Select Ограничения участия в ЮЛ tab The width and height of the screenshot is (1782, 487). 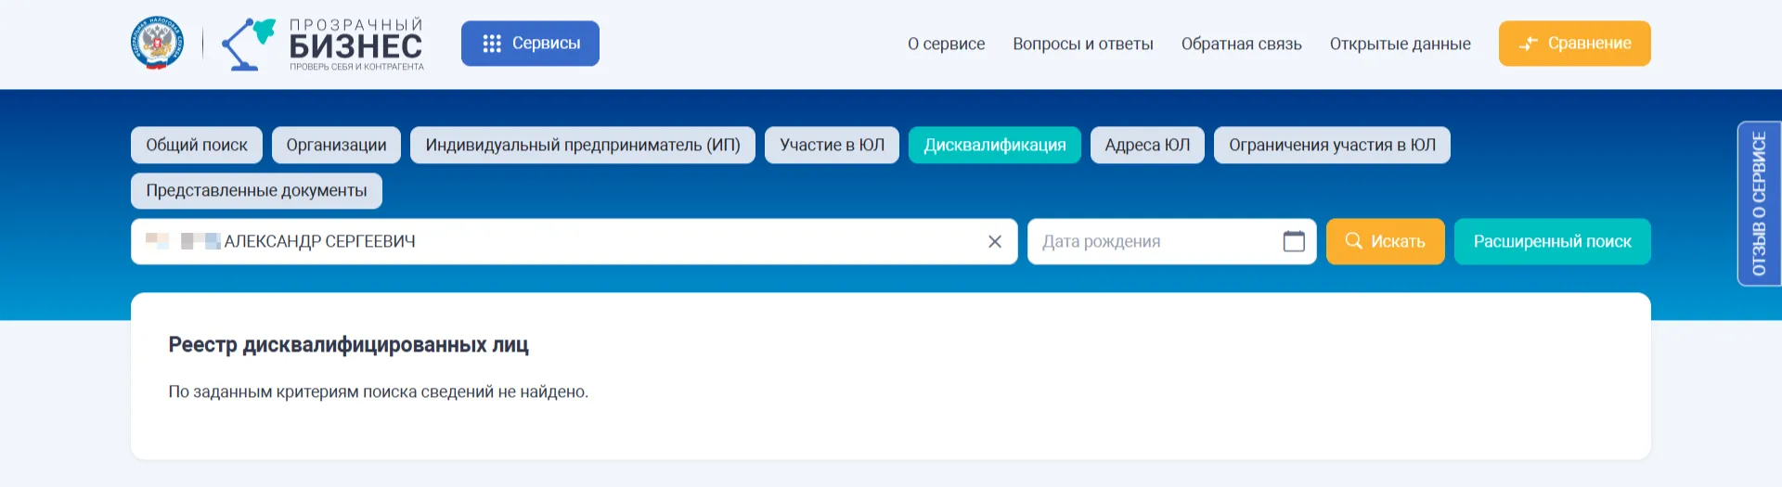tap(1332, 145)
